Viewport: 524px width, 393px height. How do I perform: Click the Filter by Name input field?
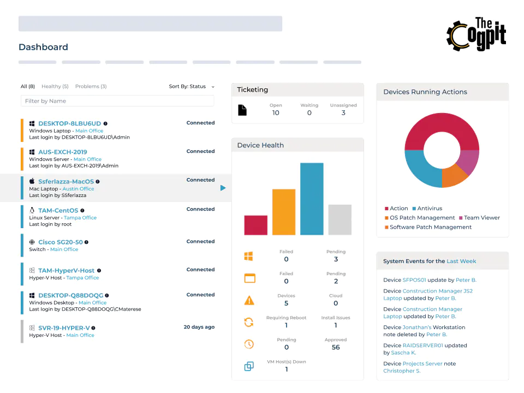click(117, 100)
